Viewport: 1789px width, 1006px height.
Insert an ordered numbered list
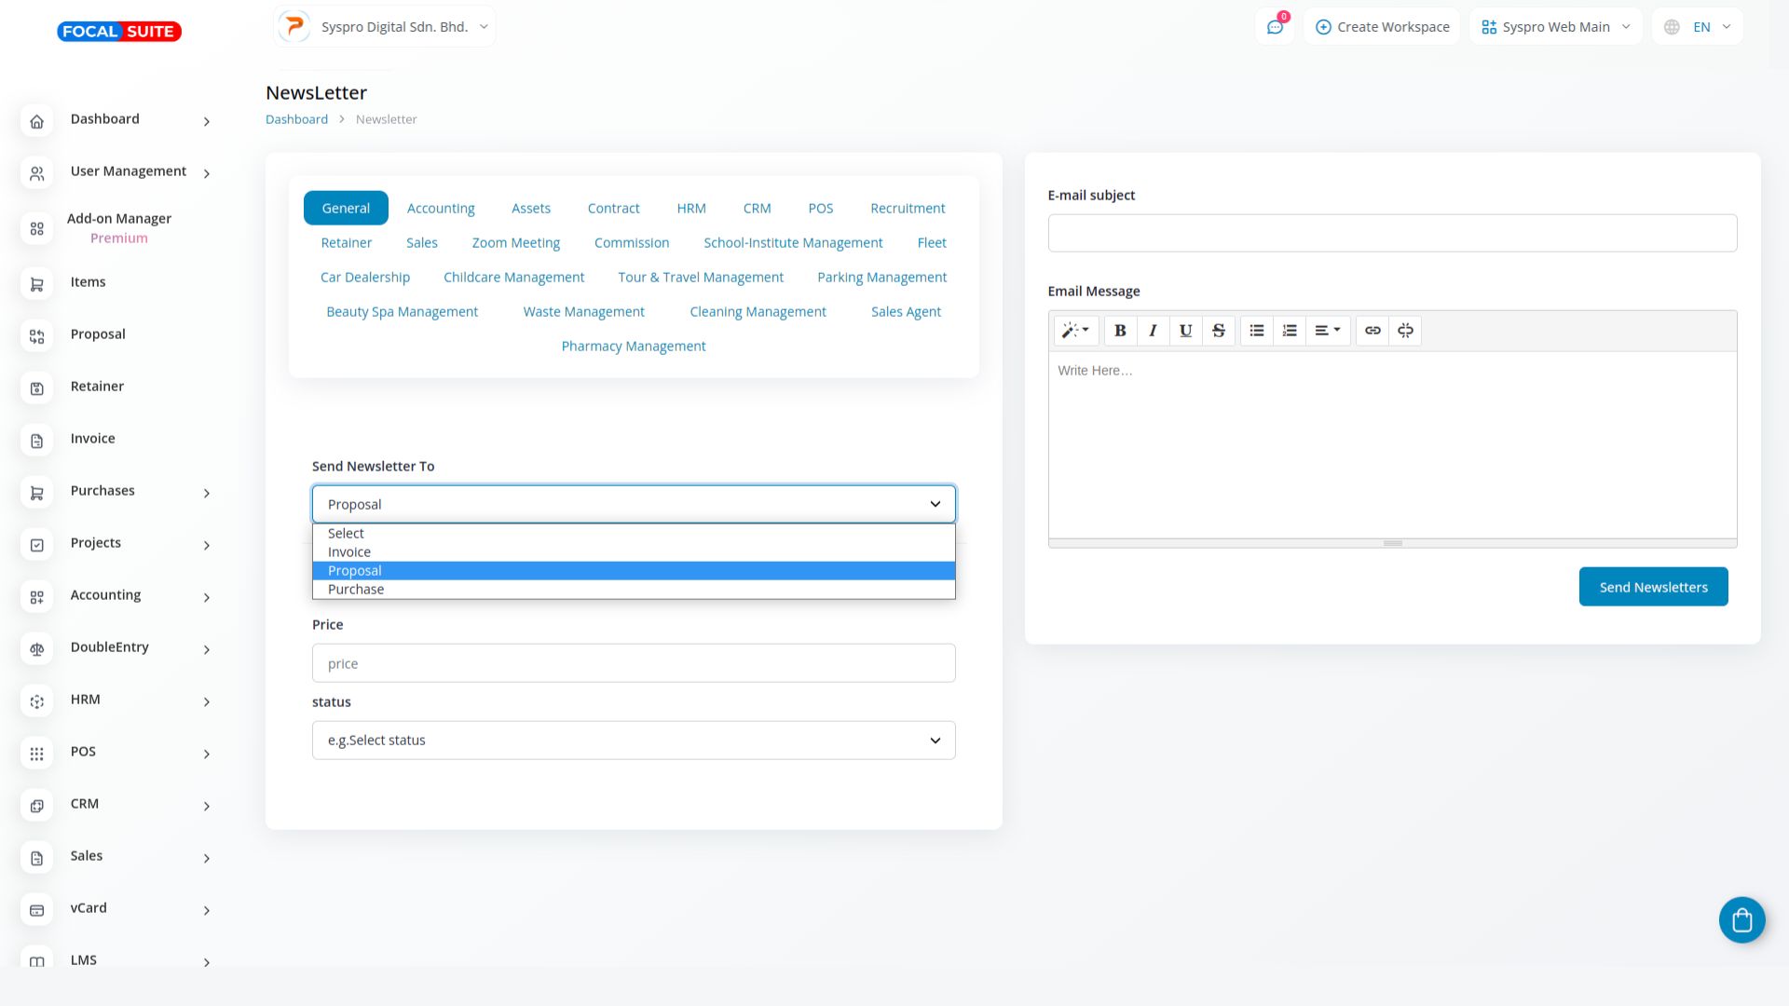click(x=1290, y=331)
